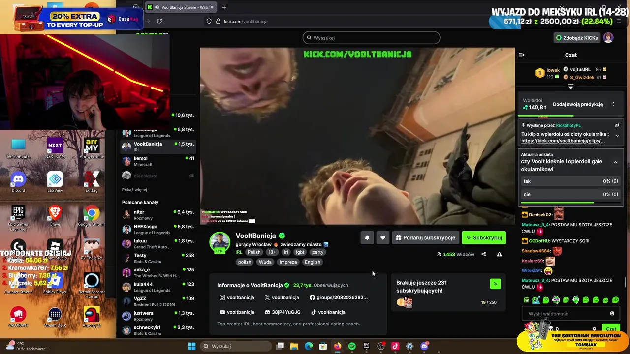Screen dimensions: 630x354
Task: Expand the pinned KickShotyPL message
Action: 617,136
